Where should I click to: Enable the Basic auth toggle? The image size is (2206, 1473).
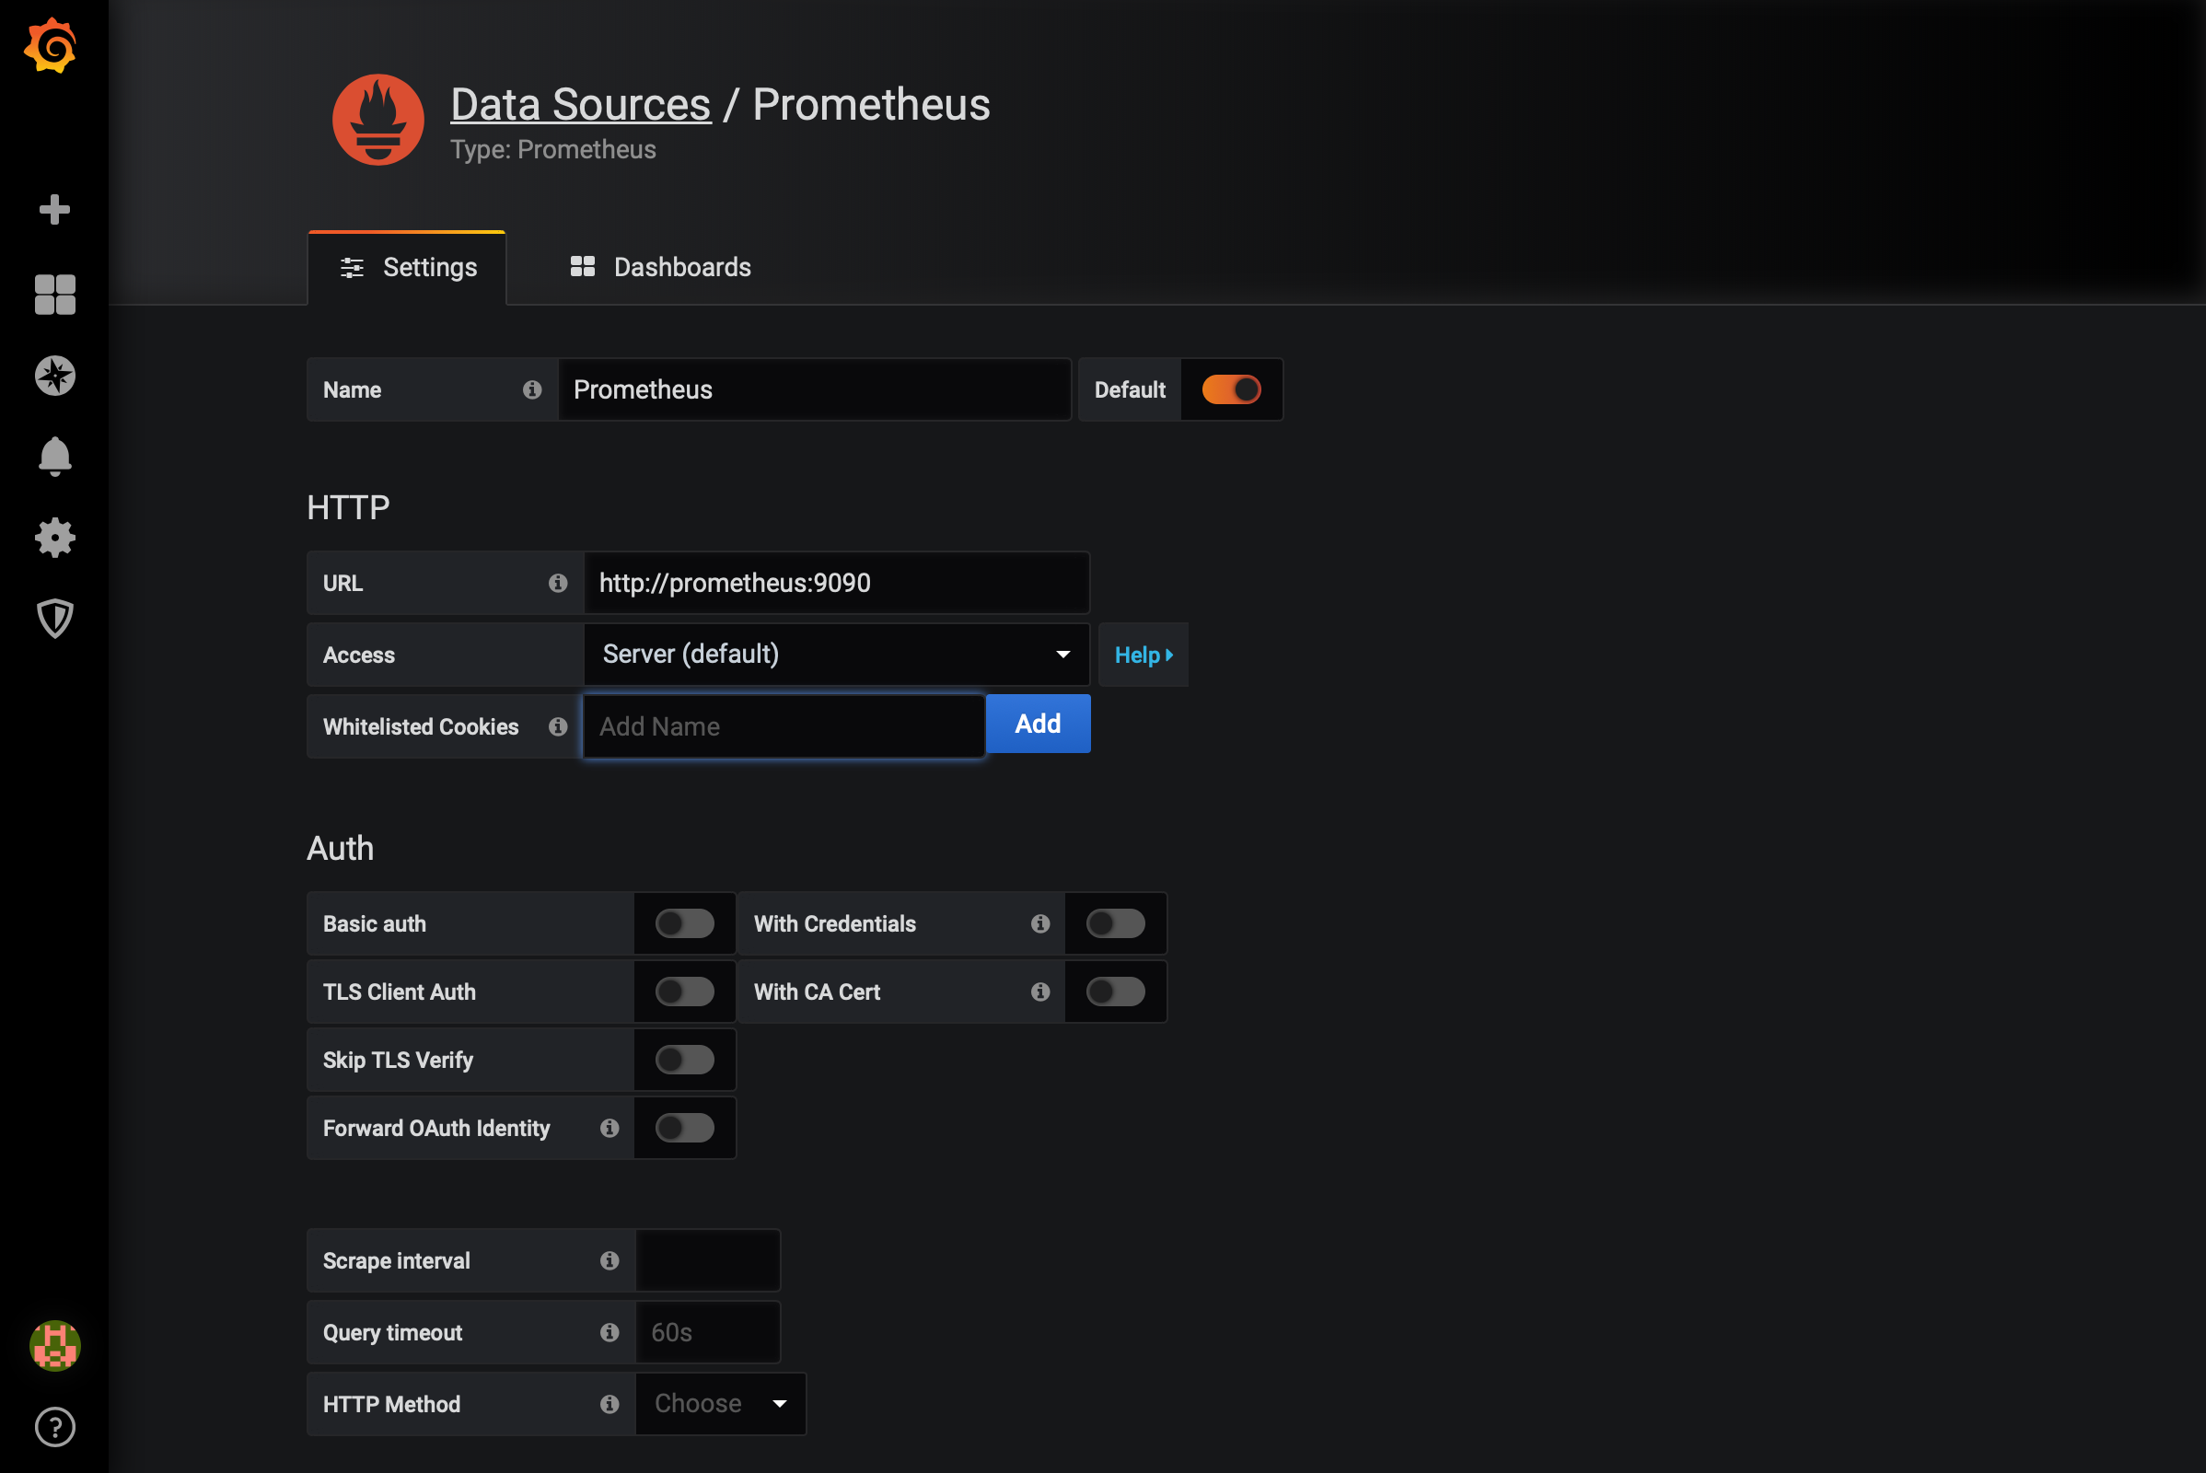(x=684, y=923)
